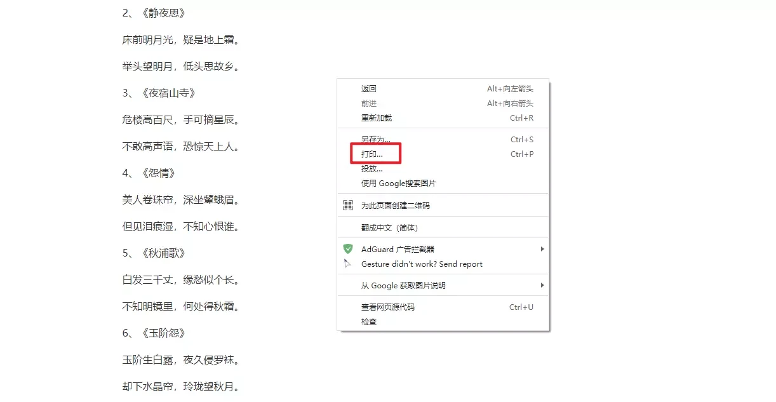Click the line 不知明镜里，何处得秋霜。
Image resolution: width=776 pixels, height=402 pixels.
pyautogui.click(x=182, y=306)
